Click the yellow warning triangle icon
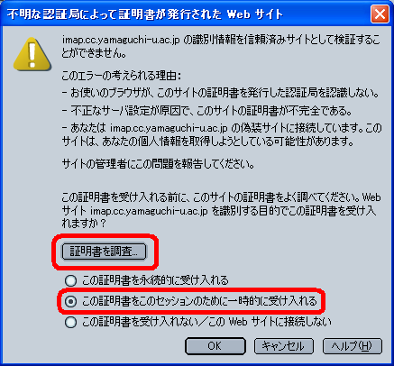Viewport: 394px width, 366px height. (x=32, y=54)
